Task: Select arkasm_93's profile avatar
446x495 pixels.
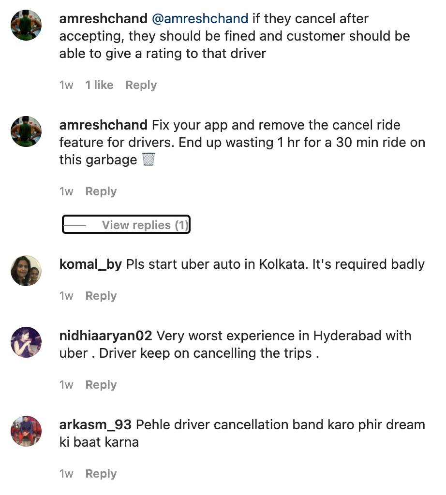Action: [x=26, y=431]
